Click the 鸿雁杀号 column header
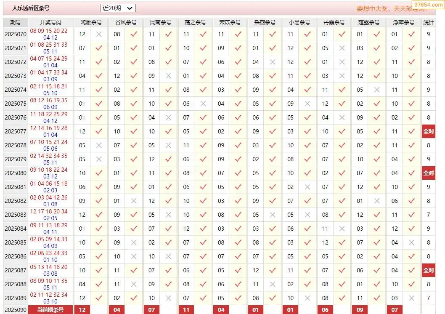The image size is (445, 314). pos(91,22)
